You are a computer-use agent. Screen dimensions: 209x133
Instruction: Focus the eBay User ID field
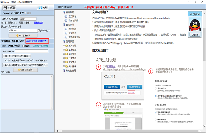pyautogui.click(x=31, y=51)
